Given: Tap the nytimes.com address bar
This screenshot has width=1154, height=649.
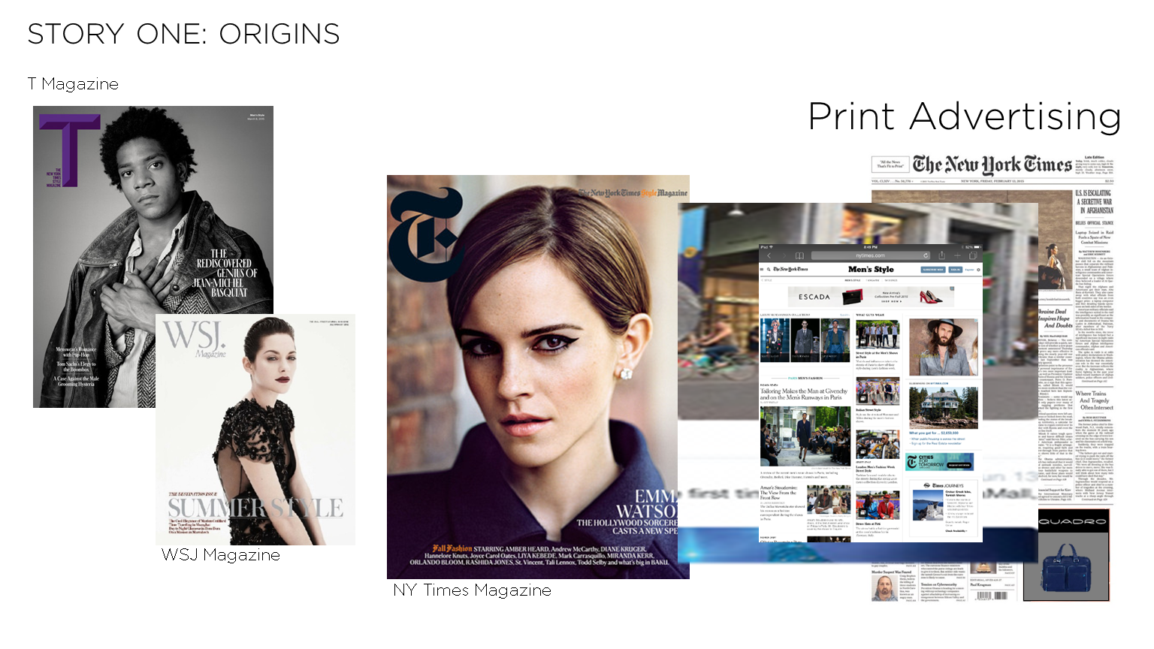Looking at the screenshot, I should [x=871, y=255].
